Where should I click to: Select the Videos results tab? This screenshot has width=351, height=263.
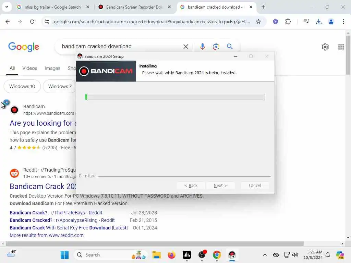29,68
